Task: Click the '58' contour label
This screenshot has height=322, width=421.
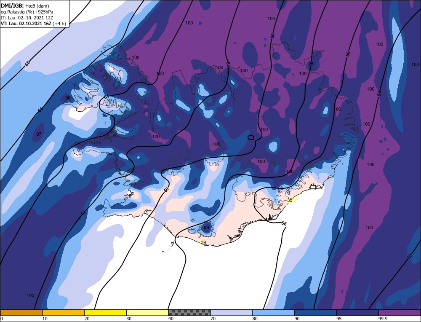Action: [x=311, y=64]
